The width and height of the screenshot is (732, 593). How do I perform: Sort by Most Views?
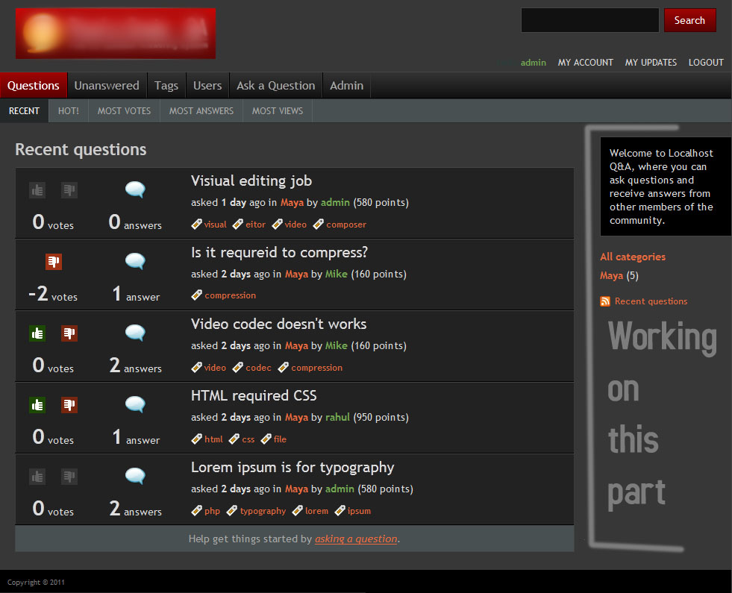(278, 111)
